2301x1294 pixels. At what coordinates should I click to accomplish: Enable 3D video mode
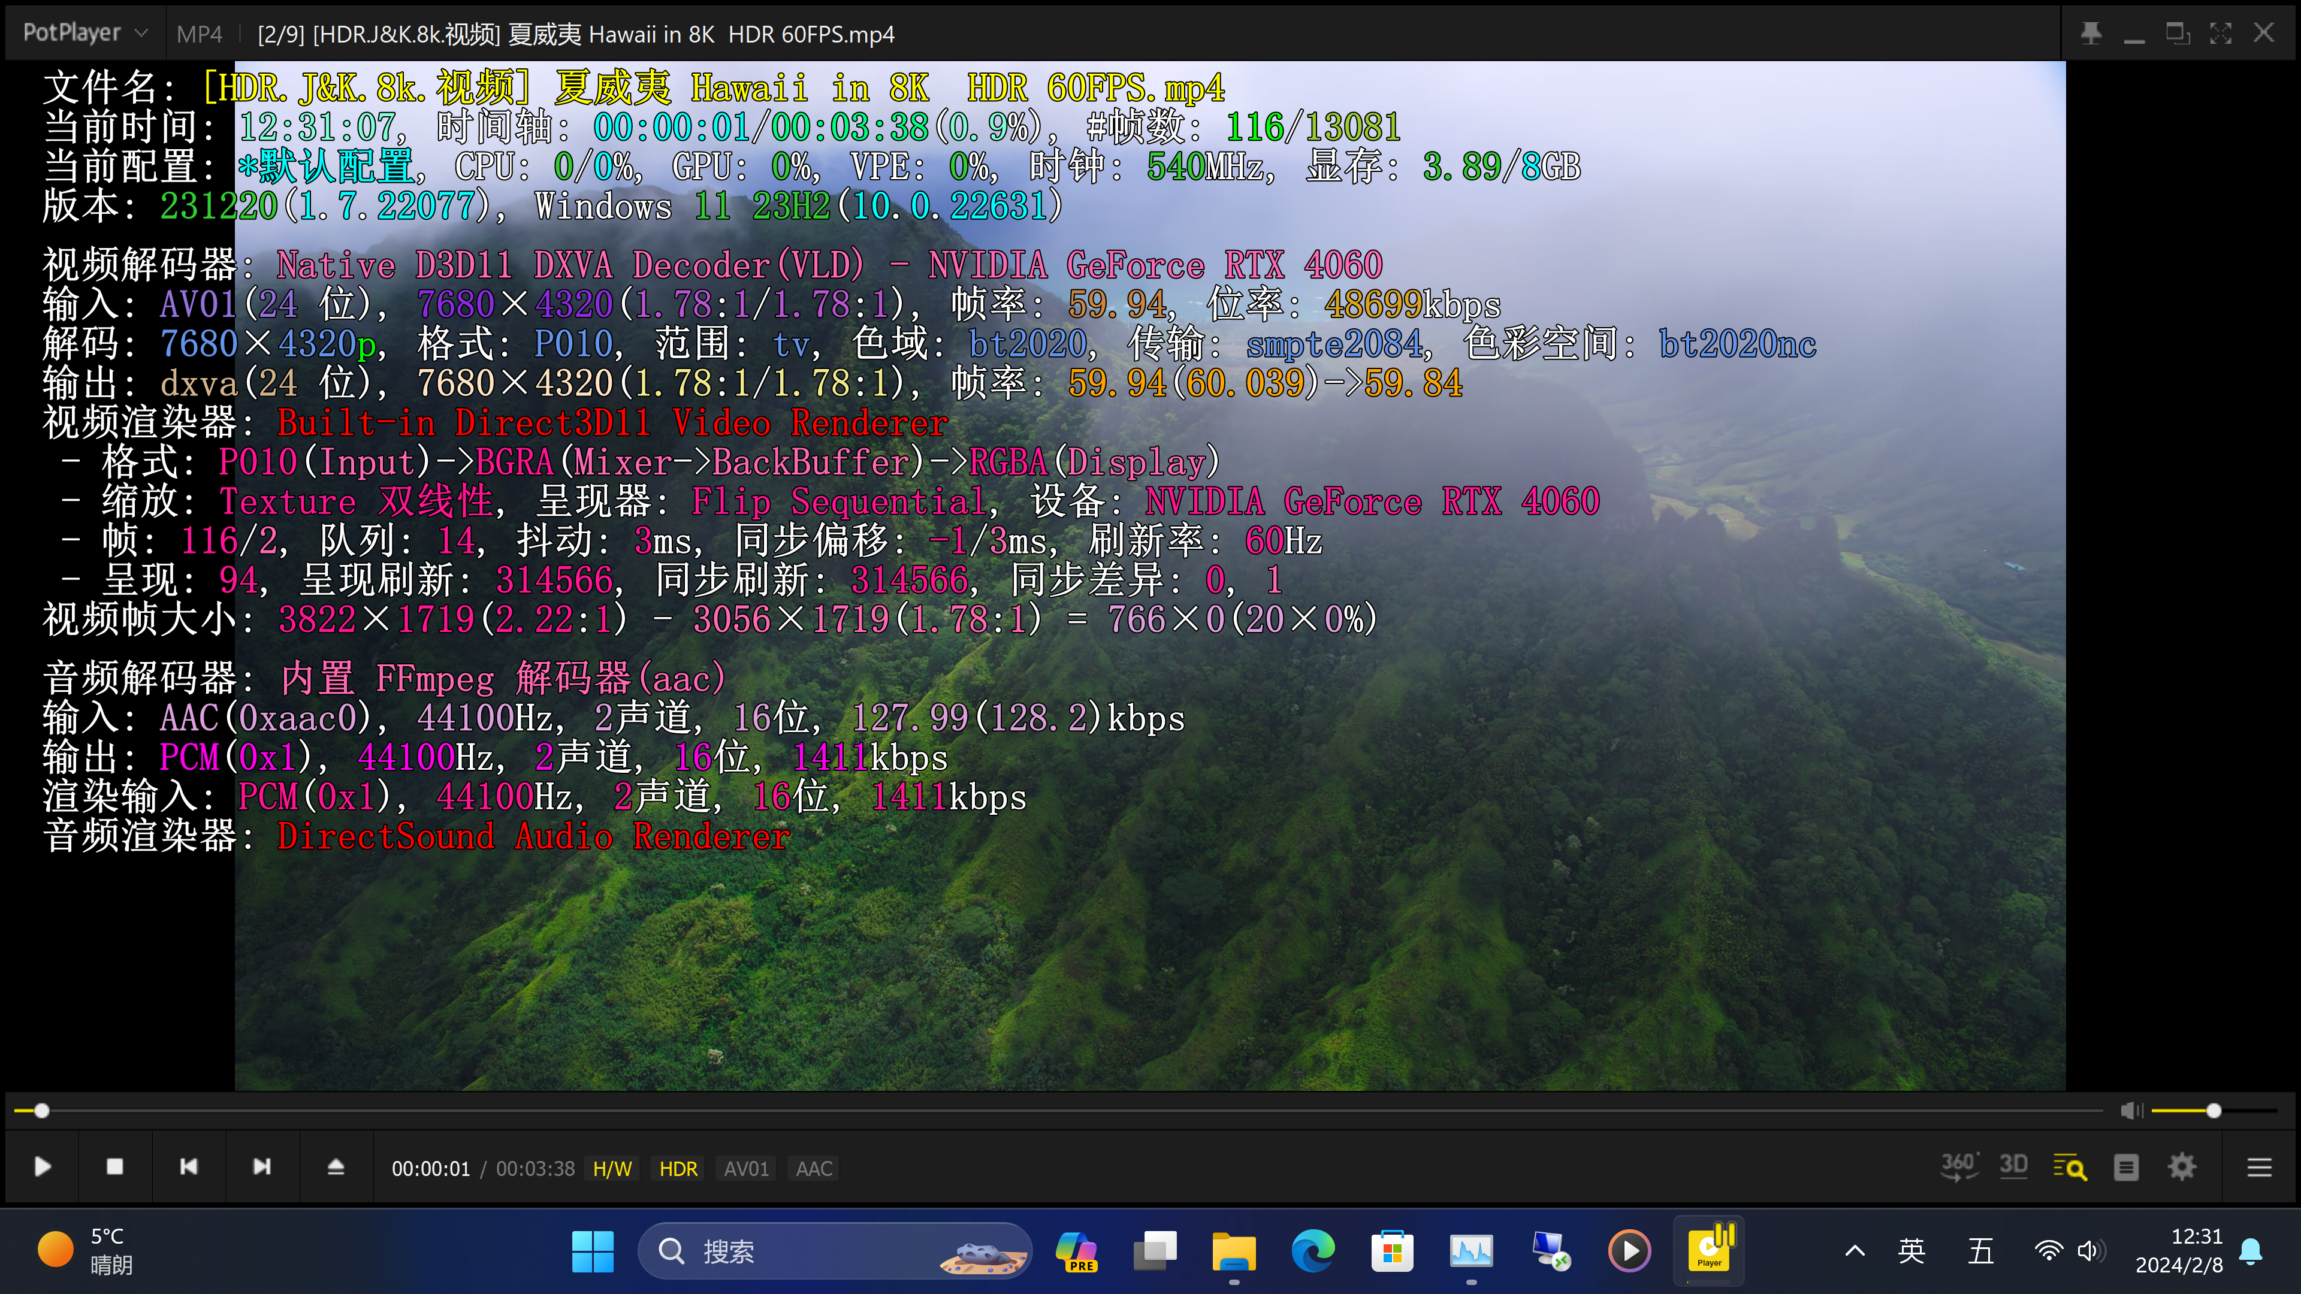coord(2014,1165)
